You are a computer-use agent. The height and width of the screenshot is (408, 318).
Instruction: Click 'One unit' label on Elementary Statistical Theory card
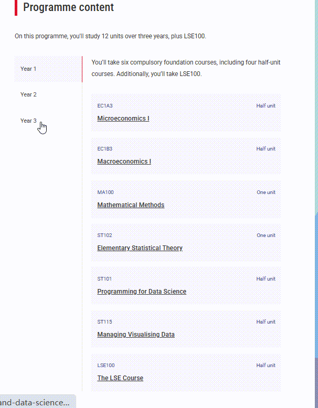click(x=266, y=235)
